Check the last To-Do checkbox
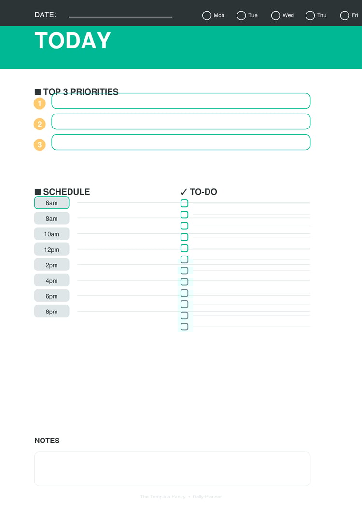The height and width of the screenshot is (512, 362). 184,327
